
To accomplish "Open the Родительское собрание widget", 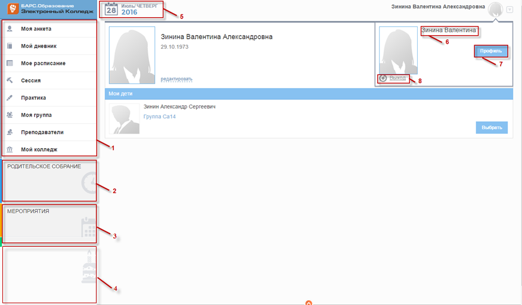I will 51,180.
